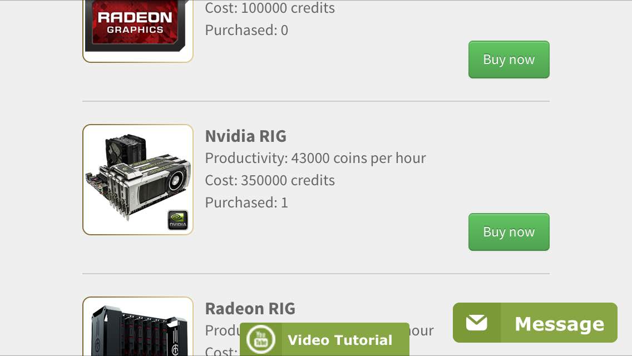Select the Radeon RIG product image
This screenshot has width=632, height=356.
pos(138,327)
